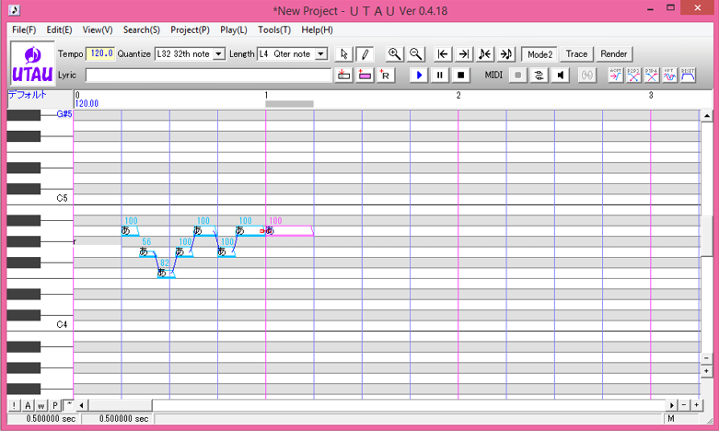Apply the ACPT envelope preset icon
The image size is (719, 431).
tap(615, 76)
